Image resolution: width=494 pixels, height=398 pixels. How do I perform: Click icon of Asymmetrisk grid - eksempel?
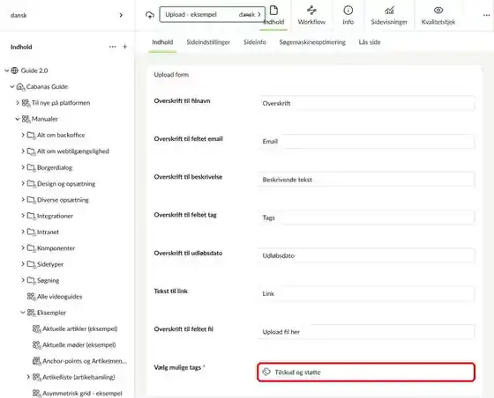(36, 394)
